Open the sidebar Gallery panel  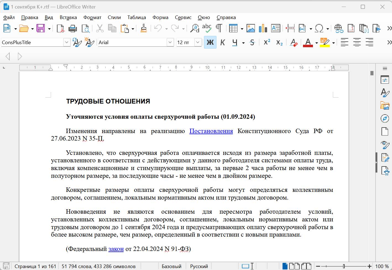tap(385, 105)
